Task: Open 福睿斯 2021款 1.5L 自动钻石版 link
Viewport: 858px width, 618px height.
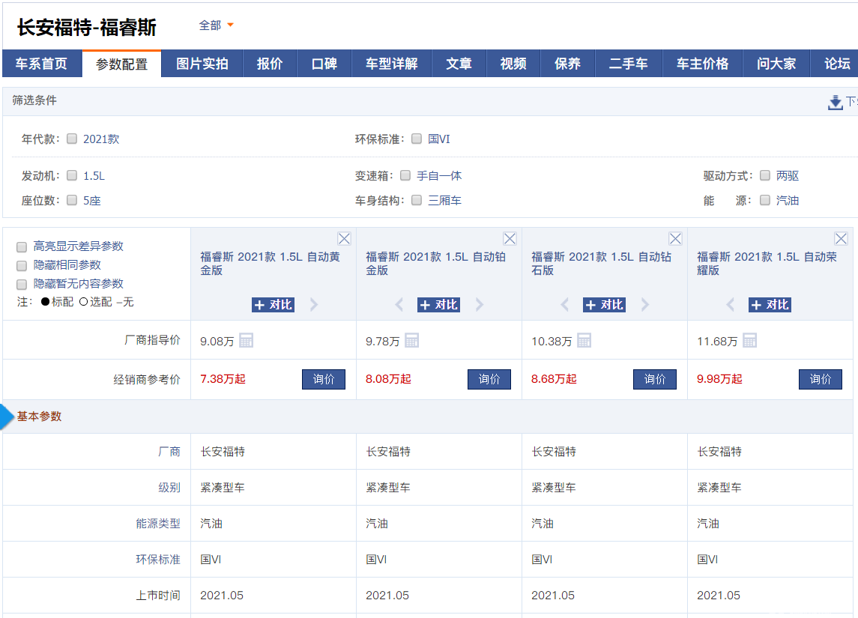Action: coord(602,263)
